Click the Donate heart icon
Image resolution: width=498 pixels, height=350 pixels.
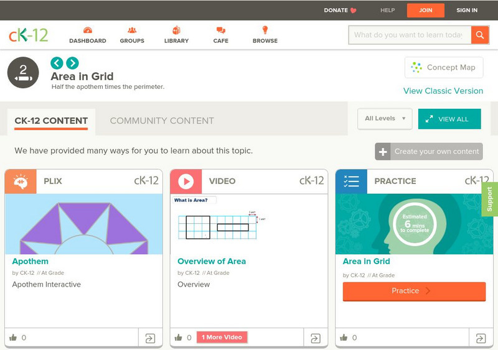(x=353, y=11)
